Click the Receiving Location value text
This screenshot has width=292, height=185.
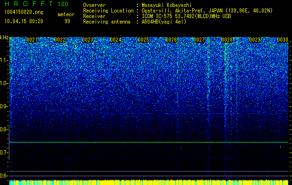207,11
